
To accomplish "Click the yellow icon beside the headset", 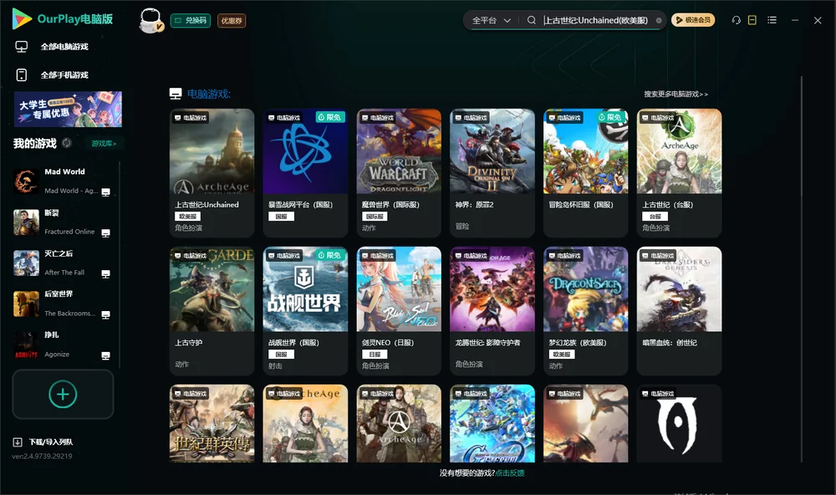I will coord(752,20).
